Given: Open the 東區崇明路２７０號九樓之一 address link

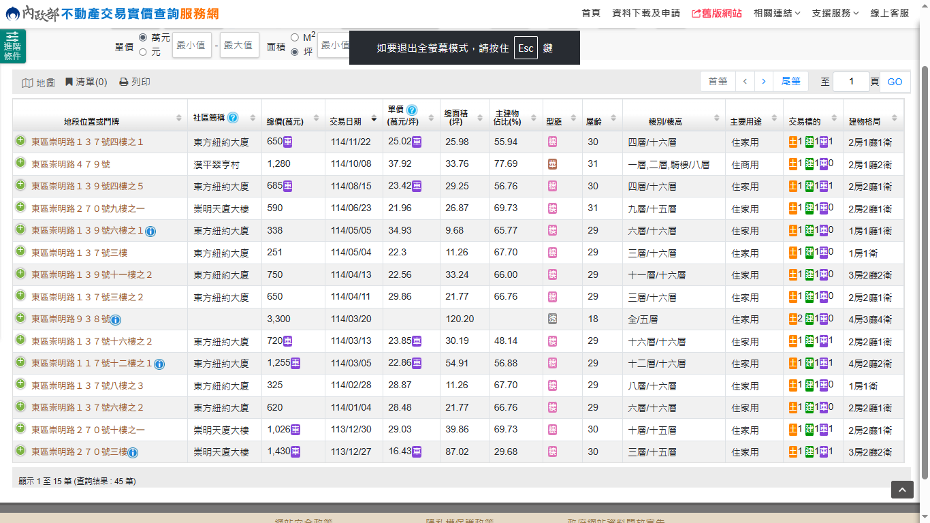Looking at the screenshot, I should pos(88,208).
